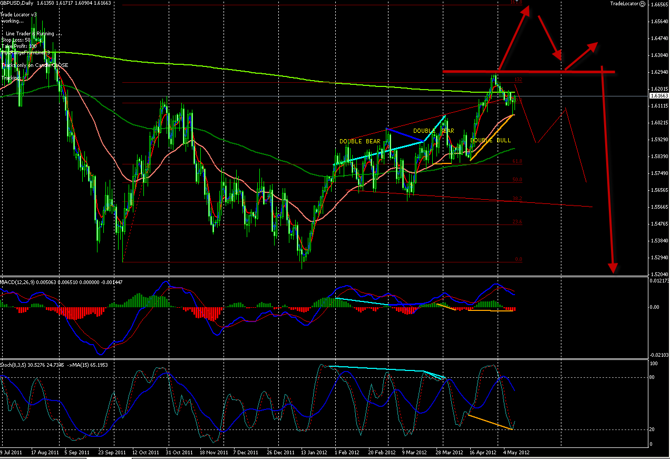Click the '31 Oct 2011' date label
Viewport: 670px width, 459px height.
click(x=178, y=453)
